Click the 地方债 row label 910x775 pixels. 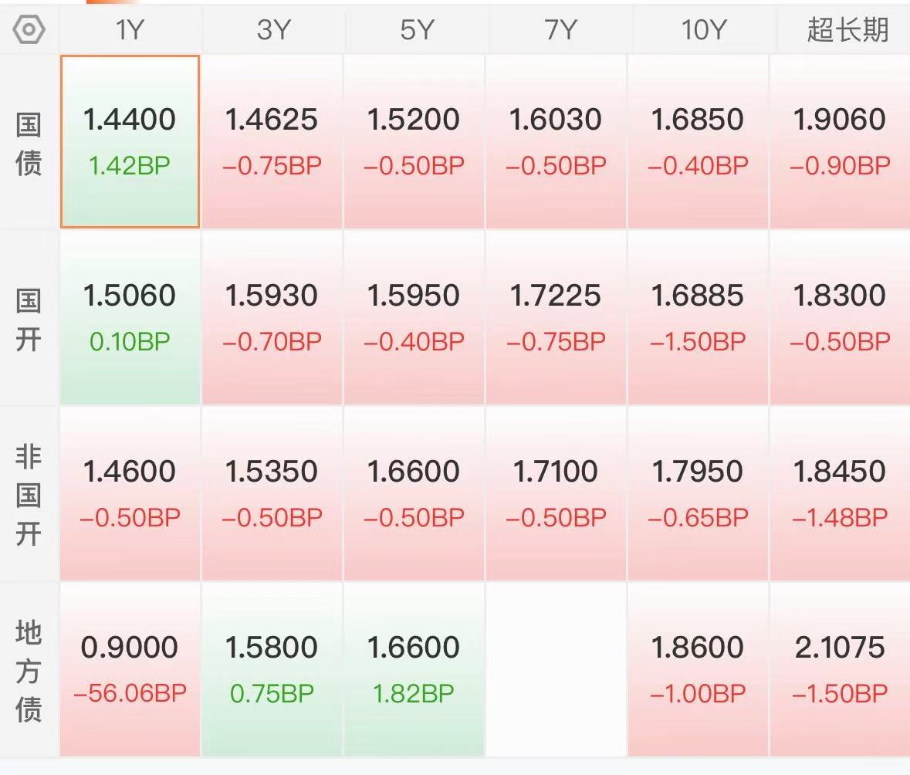pos(29,671)
